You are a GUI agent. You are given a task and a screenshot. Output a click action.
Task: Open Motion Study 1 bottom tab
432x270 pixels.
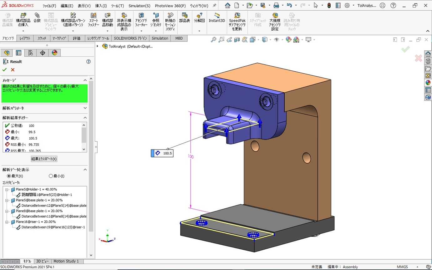pos(66,261)
